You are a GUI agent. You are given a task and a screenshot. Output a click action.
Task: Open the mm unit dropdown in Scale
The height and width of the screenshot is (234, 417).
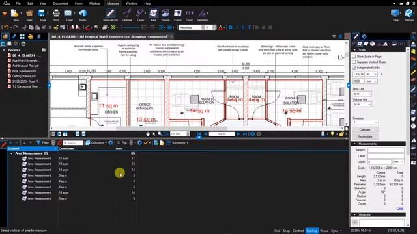(371, 81)
